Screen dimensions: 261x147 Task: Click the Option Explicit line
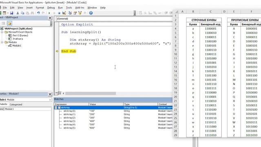point(77,24)
